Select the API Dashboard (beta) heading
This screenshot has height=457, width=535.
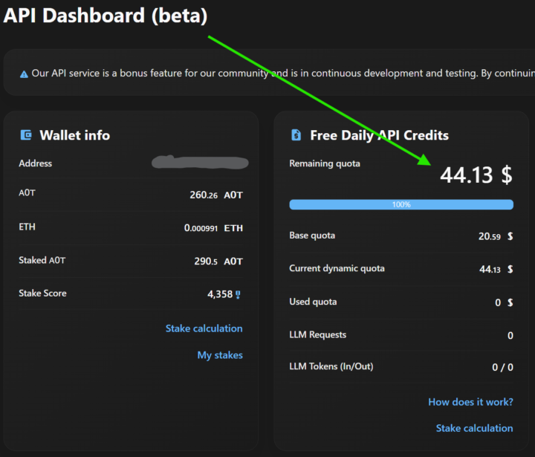click(x=106, y=16)
